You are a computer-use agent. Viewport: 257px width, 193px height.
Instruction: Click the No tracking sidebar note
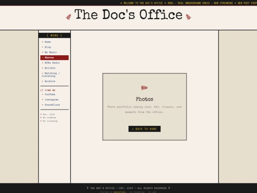tap(49, 121)
